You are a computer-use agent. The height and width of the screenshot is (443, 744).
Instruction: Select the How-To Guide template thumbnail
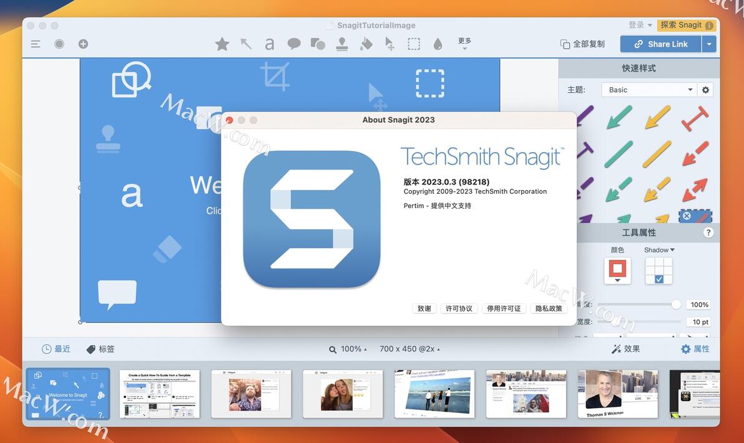(x=159, y=394)
